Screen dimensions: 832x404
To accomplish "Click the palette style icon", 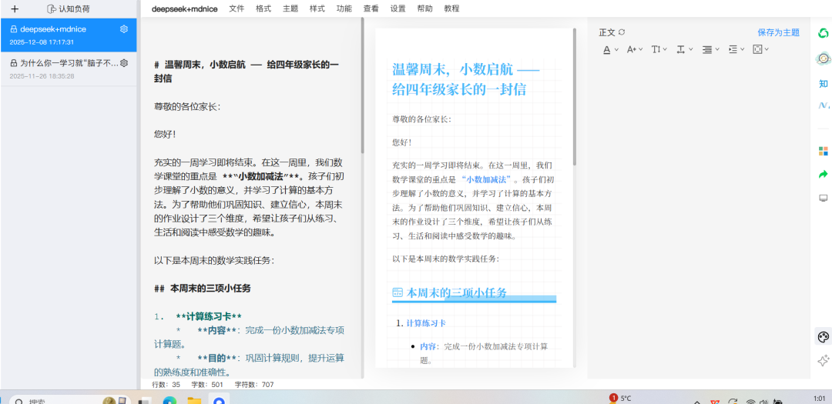I will pos(823,337).
